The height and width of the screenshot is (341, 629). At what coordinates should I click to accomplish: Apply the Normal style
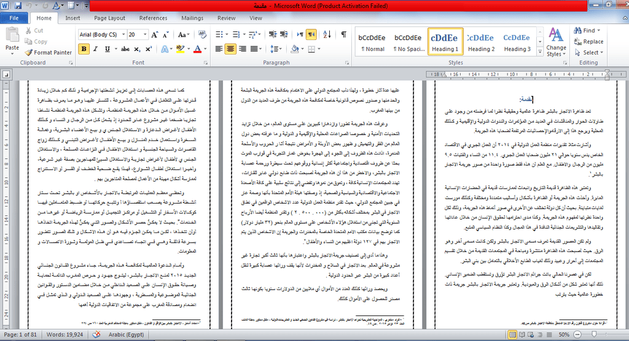click(x=372, y=42)
